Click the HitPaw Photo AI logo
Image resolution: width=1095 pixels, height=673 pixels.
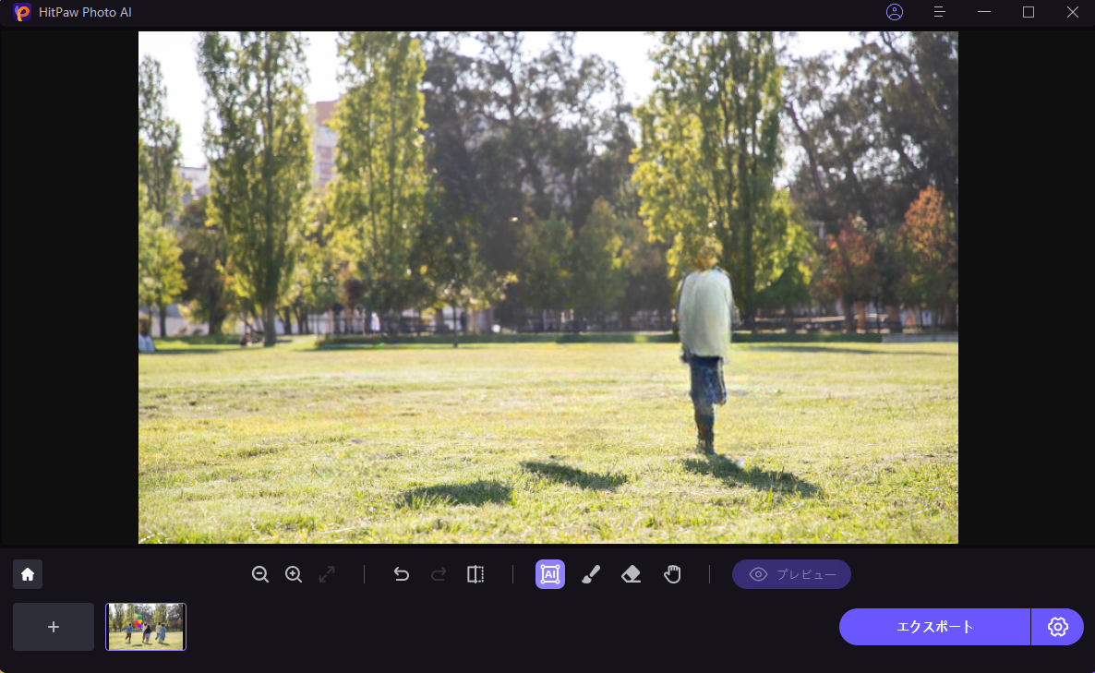(x=22, y=12)
